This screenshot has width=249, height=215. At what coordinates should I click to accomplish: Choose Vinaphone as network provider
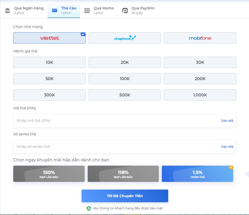click(125, 38)
